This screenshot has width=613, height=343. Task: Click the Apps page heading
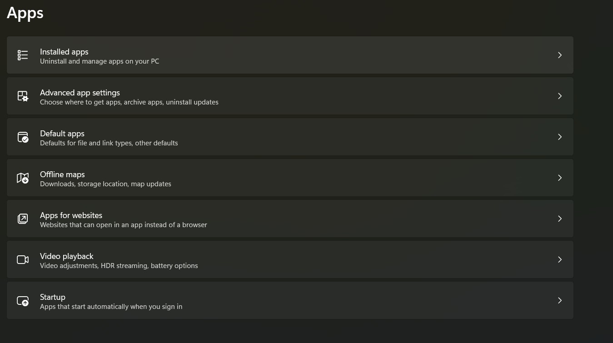(x=25, y=13)
